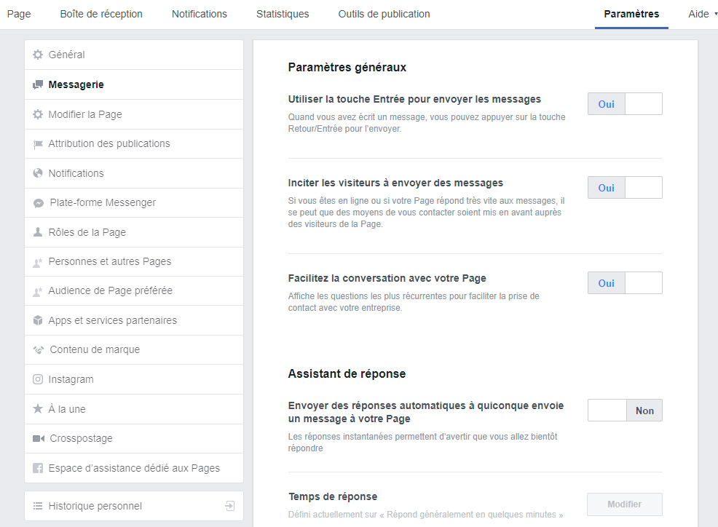Click the star icon for À la une
Viewport: 718px width, 527px height.
(38, 409)
